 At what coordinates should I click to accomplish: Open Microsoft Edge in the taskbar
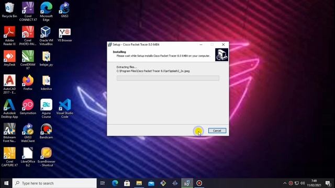coord(115,183)
